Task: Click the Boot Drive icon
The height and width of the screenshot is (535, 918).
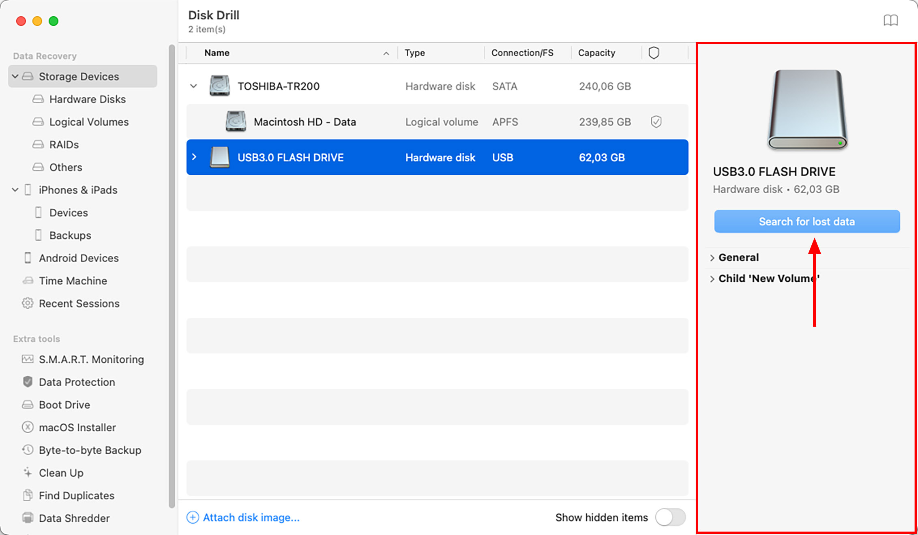Action: [28, 404]
